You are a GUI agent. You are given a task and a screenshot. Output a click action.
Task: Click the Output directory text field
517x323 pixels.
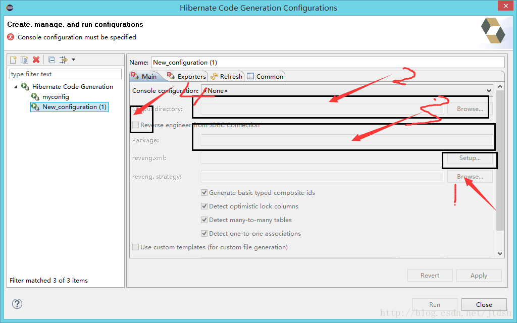click(x=323, y=109)
